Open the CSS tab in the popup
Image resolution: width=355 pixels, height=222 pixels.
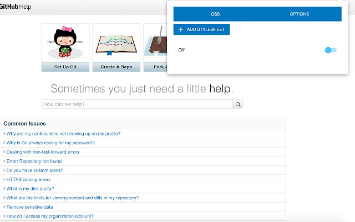pyautogui.click(x=215, y=14)
